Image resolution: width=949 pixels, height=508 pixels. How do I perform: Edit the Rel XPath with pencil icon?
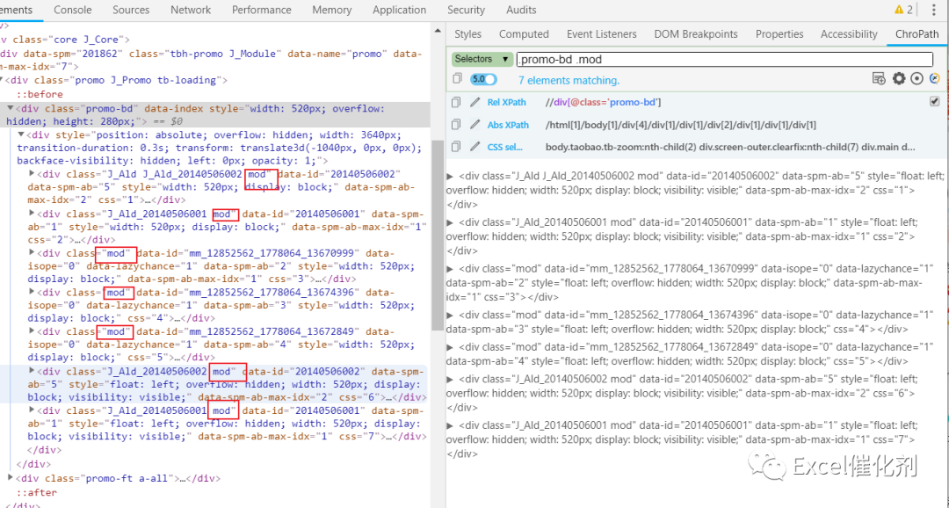(475, 102)
